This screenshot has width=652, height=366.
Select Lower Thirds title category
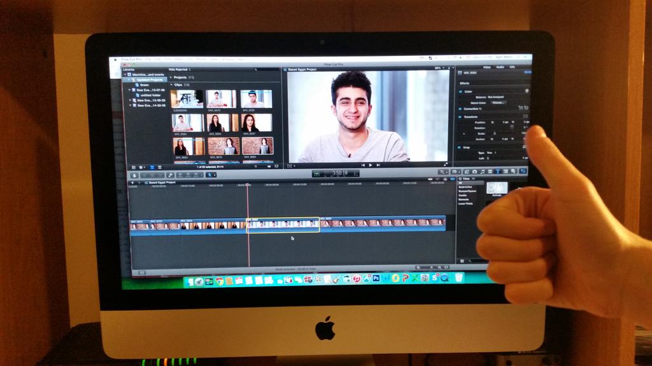pos(465,204)
